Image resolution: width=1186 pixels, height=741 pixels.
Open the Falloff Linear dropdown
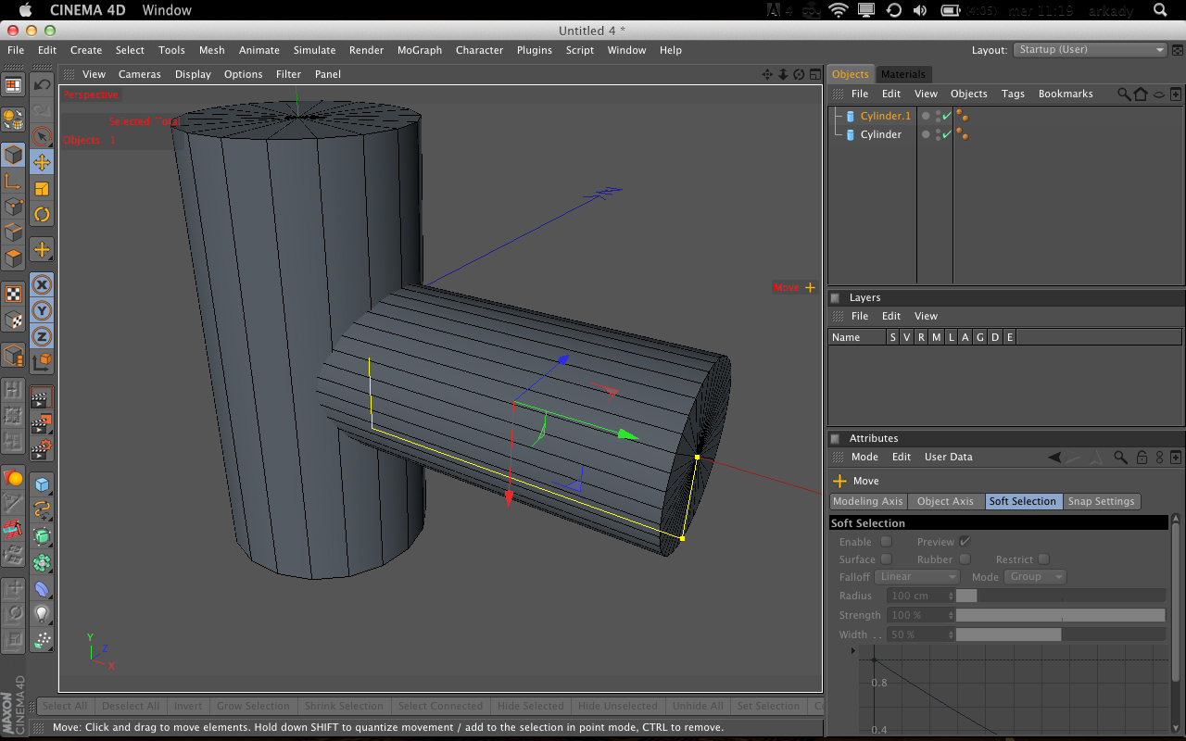click(x=917, y=577)
